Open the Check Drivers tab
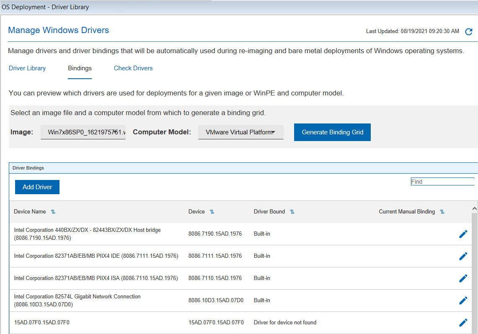The image size is (478, 334). [x=133, y=68]
